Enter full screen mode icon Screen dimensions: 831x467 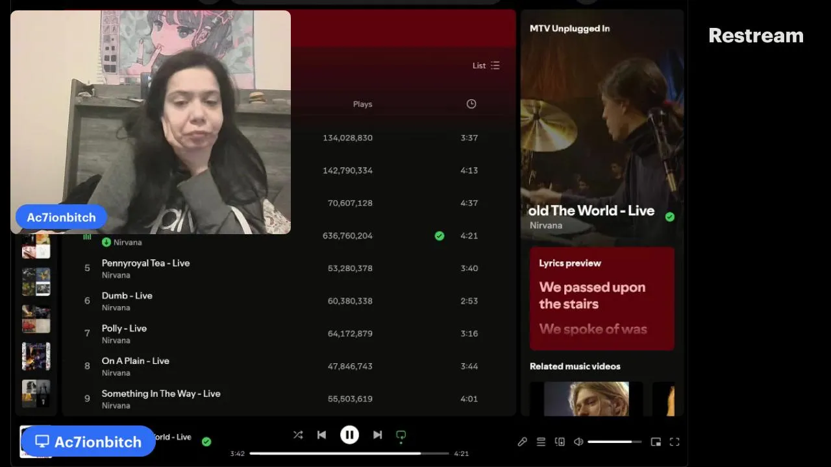(675, 442)
